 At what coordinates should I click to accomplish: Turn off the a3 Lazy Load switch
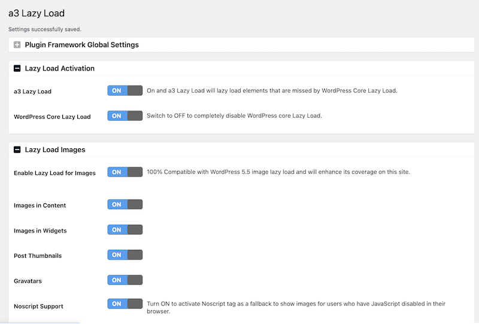tap(125, 91)
